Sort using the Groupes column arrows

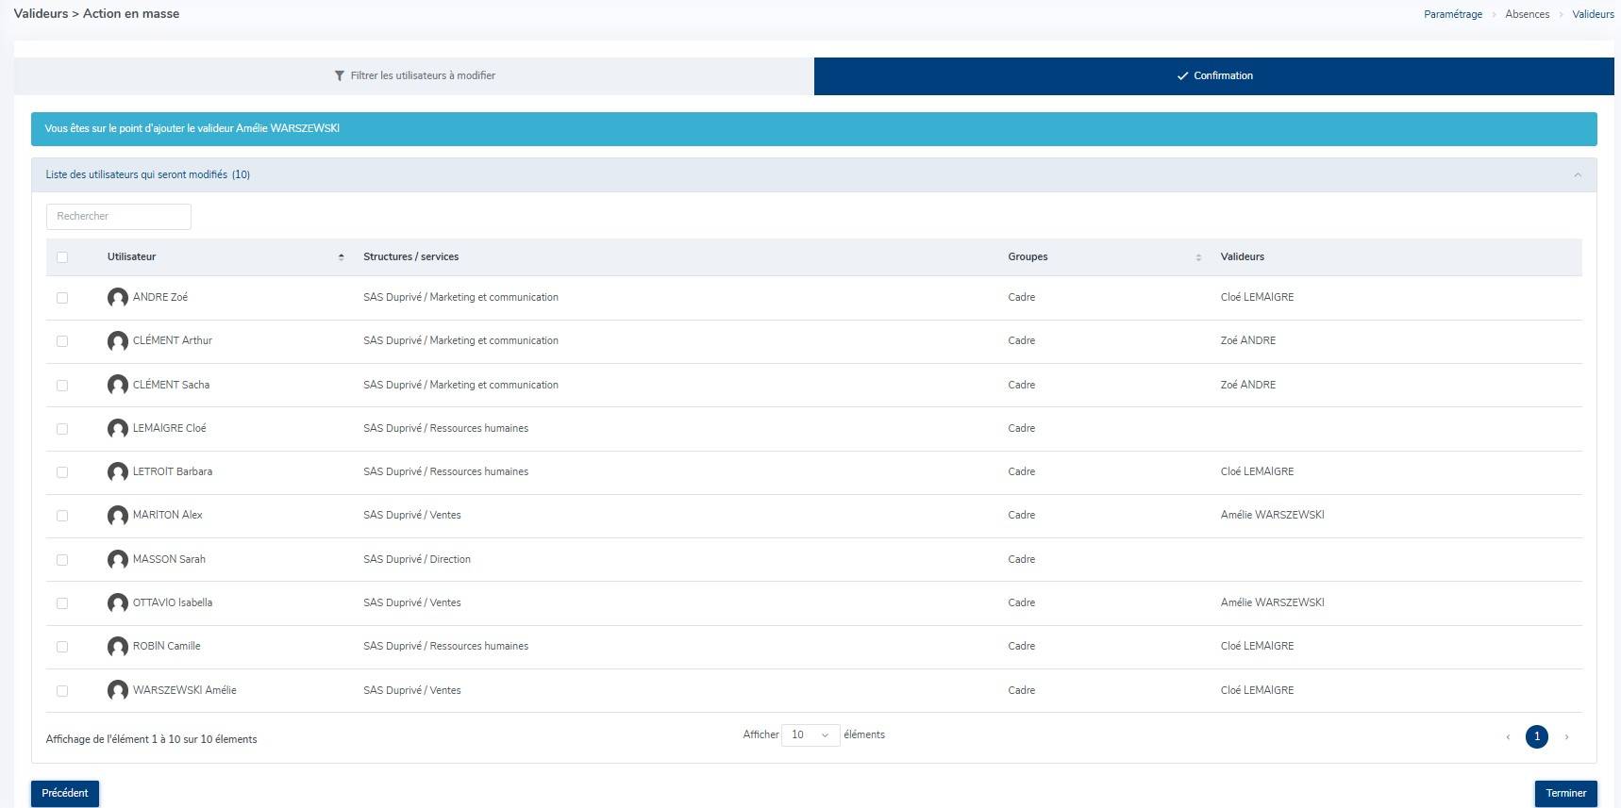tap(1198, 257)
